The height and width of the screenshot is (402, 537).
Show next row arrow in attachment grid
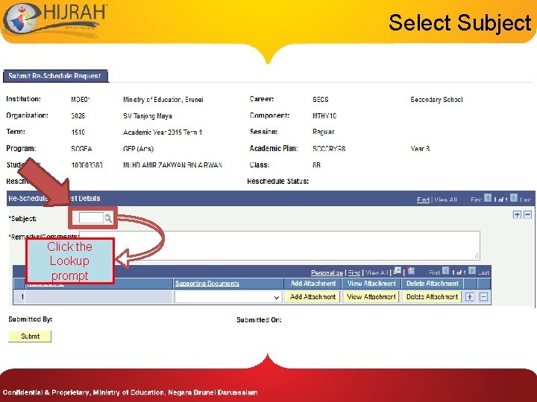472,271
